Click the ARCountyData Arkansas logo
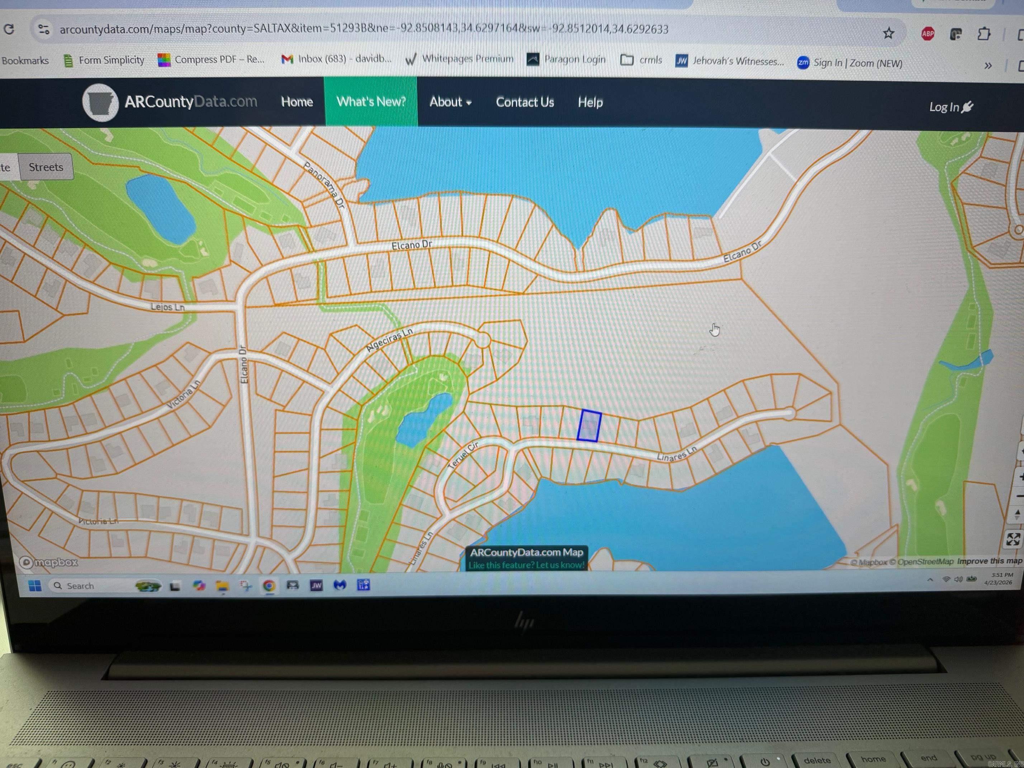 [100, 102]
